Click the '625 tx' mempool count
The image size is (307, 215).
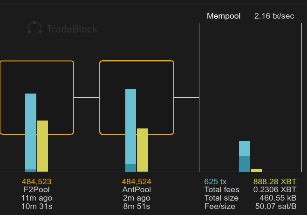click(x=215, y=182)
